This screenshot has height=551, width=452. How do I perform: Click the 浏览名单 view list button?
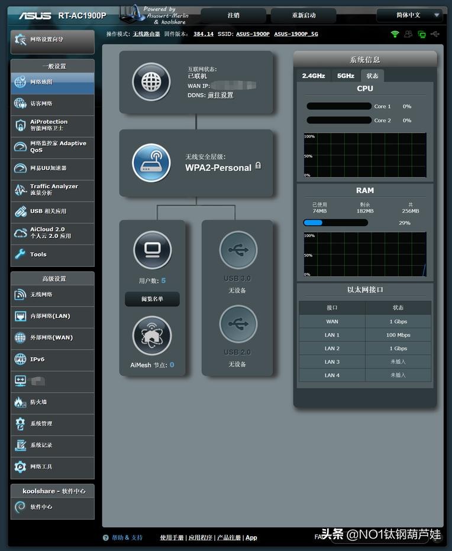pos(152,299)
